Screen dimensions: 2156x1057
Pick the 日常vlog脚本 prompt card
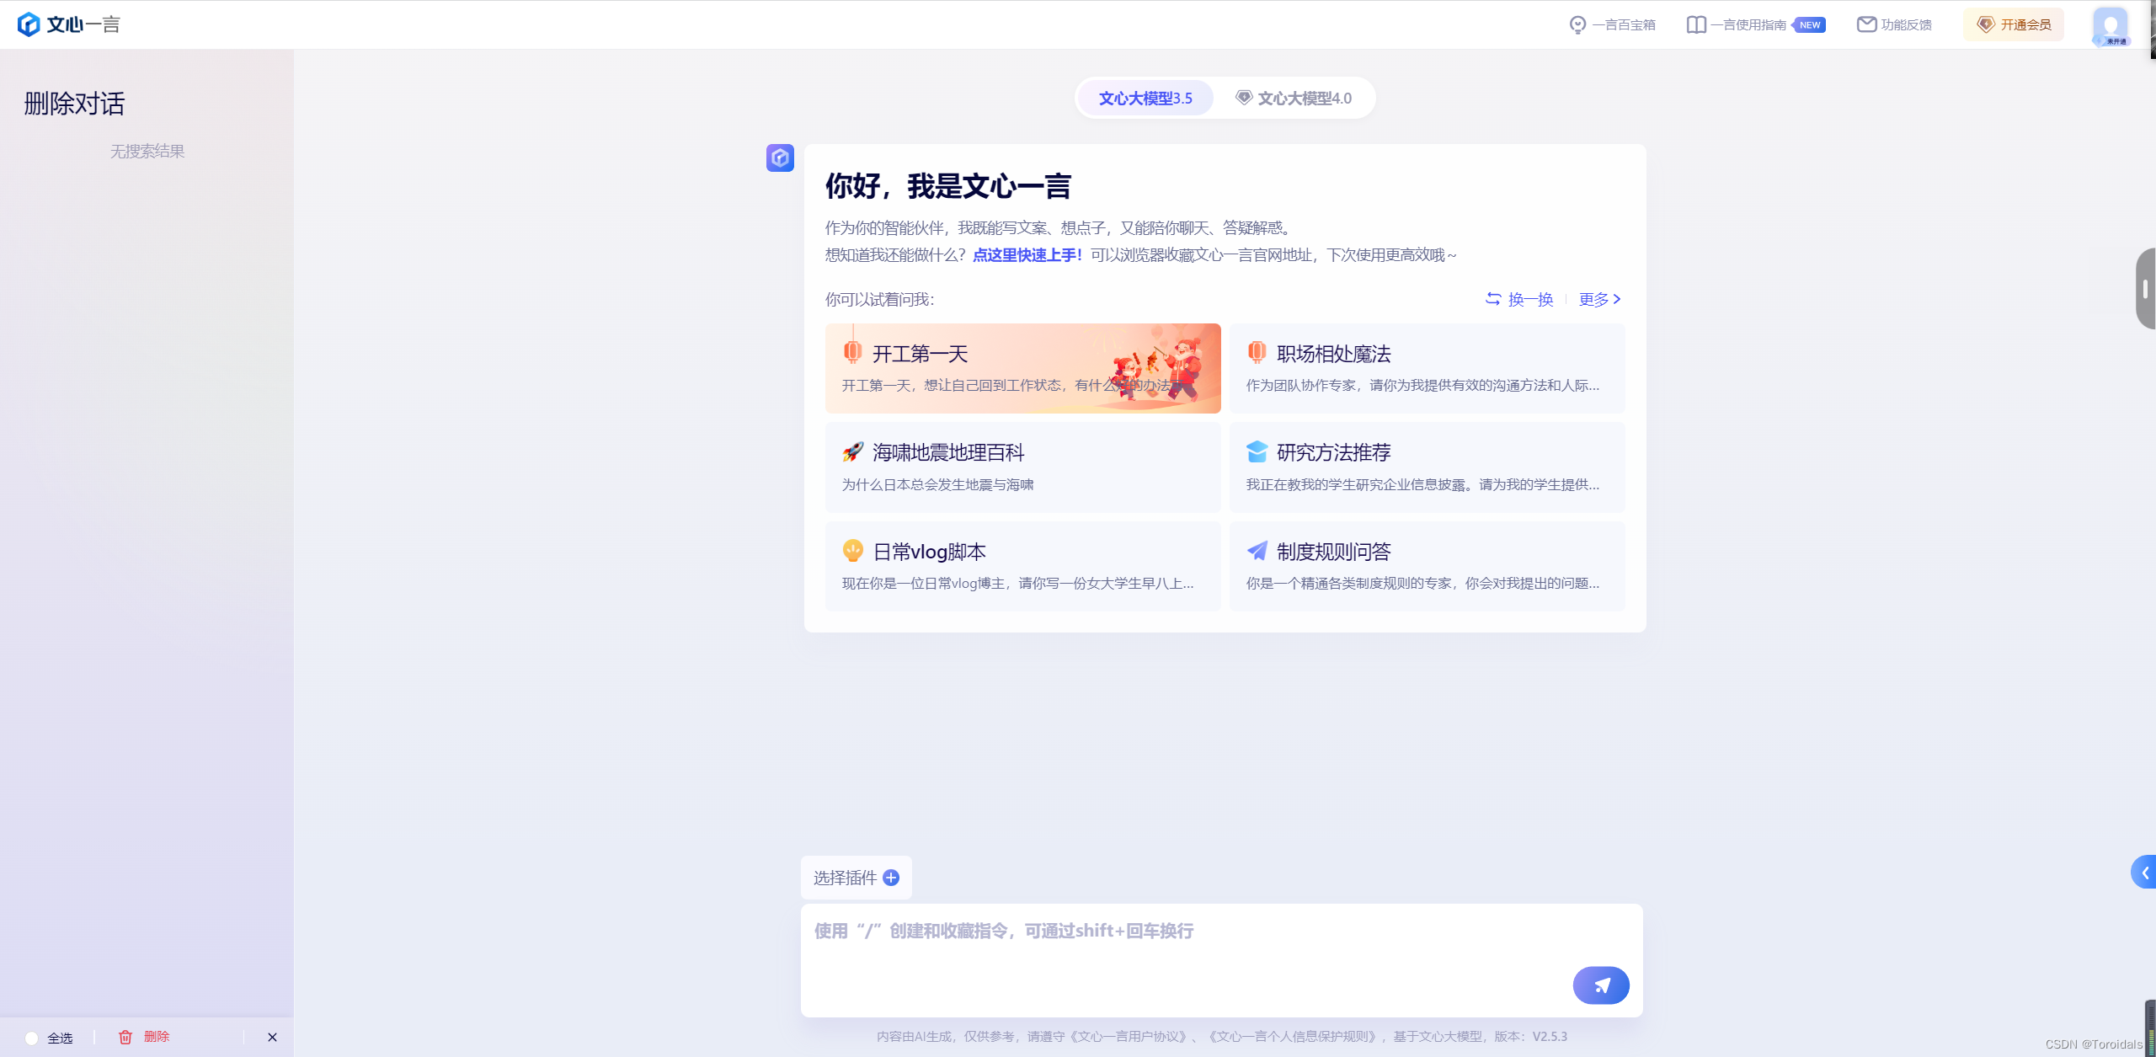point(1022,566)
